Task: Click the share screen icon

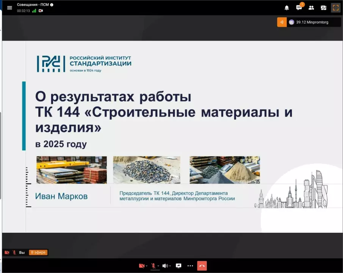Action: (179, 266)
